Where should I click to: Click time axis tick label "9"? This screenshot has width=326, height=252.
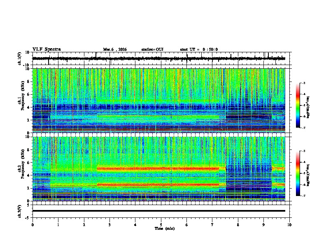263,225
